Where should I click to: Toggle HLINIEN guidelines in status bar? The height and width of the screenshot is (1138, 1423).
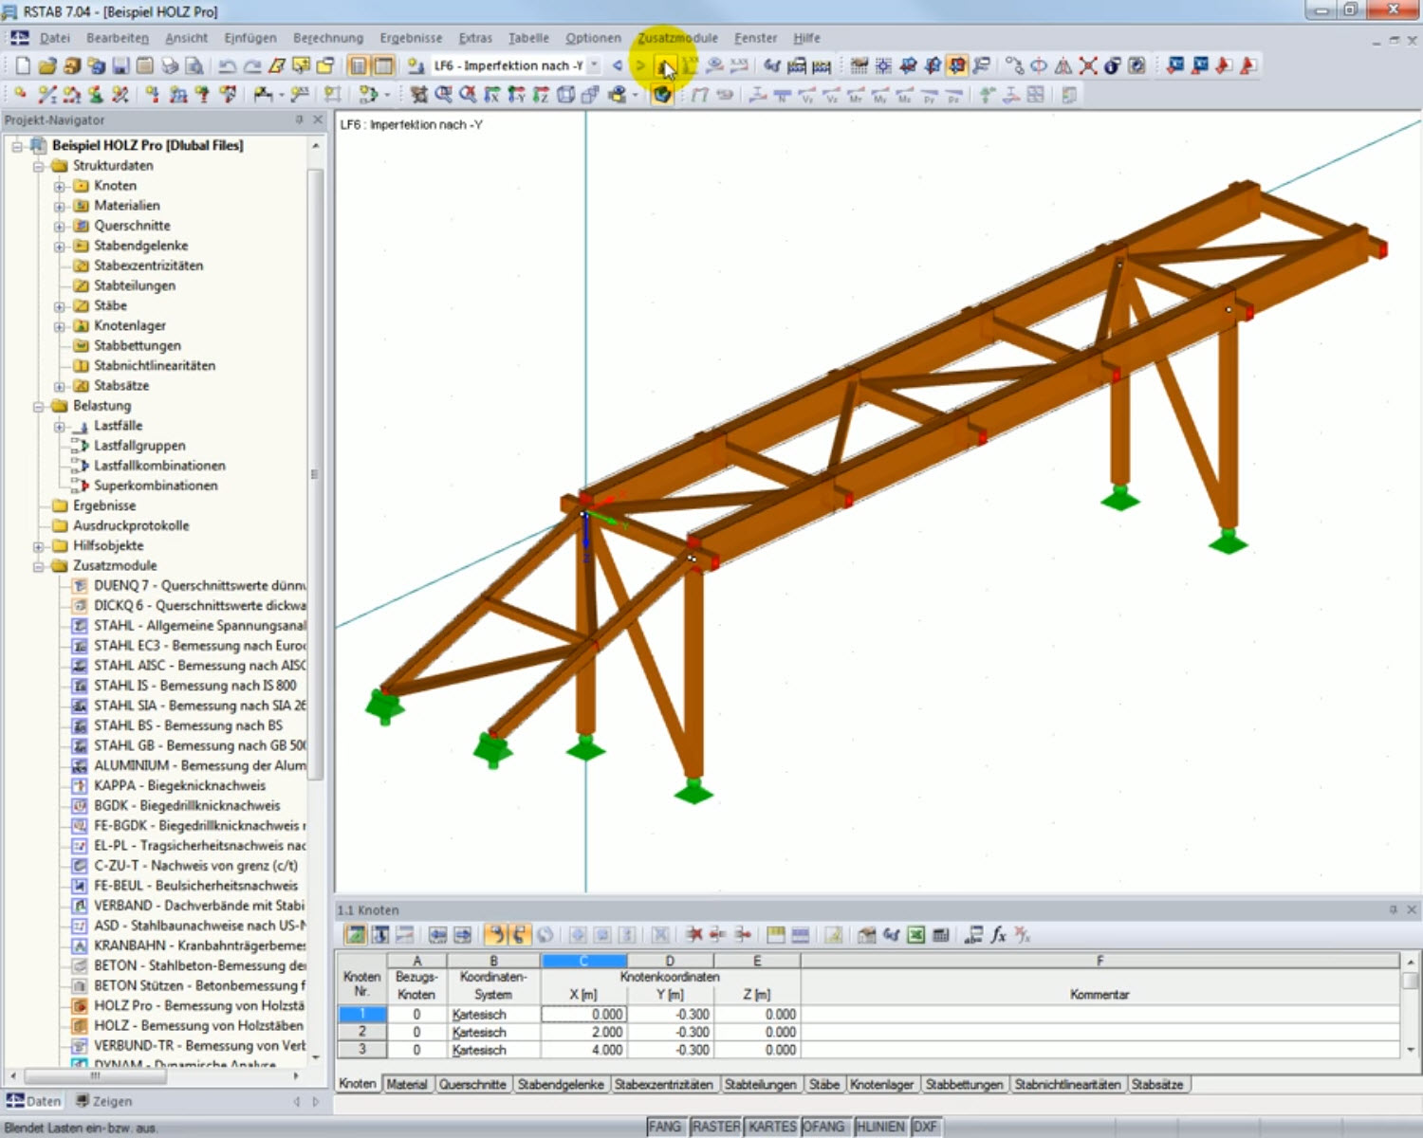coord(880,1127)
